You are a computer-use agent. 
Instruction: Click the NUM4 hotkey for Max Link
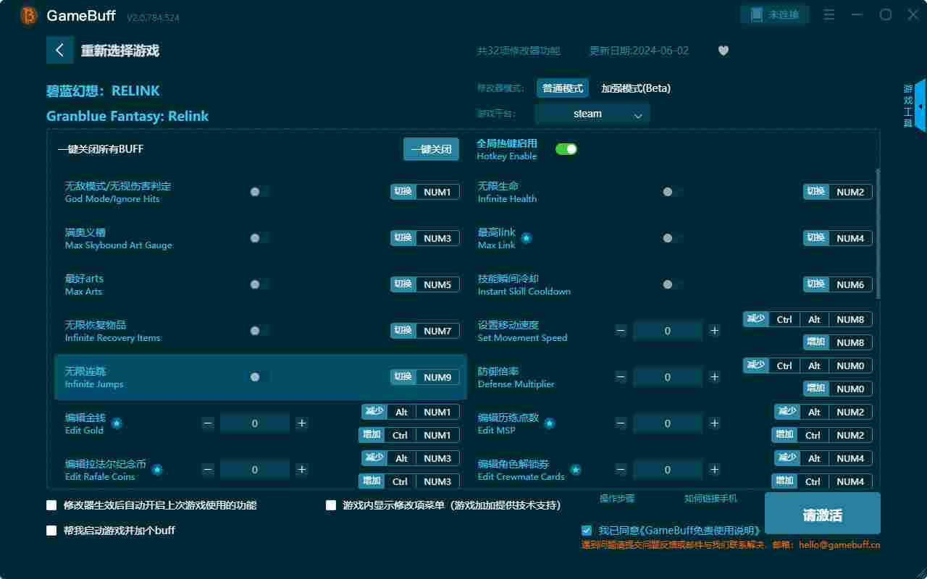[x=850, y=238]
